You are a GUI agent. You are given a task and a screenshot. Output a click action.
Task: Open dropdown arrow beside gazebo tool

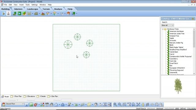coord(51,13)
